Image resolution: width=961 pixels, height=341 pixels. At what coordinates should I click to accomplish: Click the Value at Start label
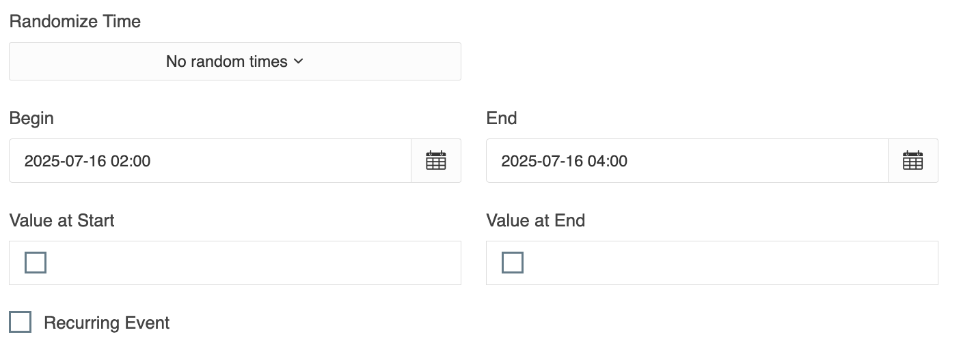(62, 220)
